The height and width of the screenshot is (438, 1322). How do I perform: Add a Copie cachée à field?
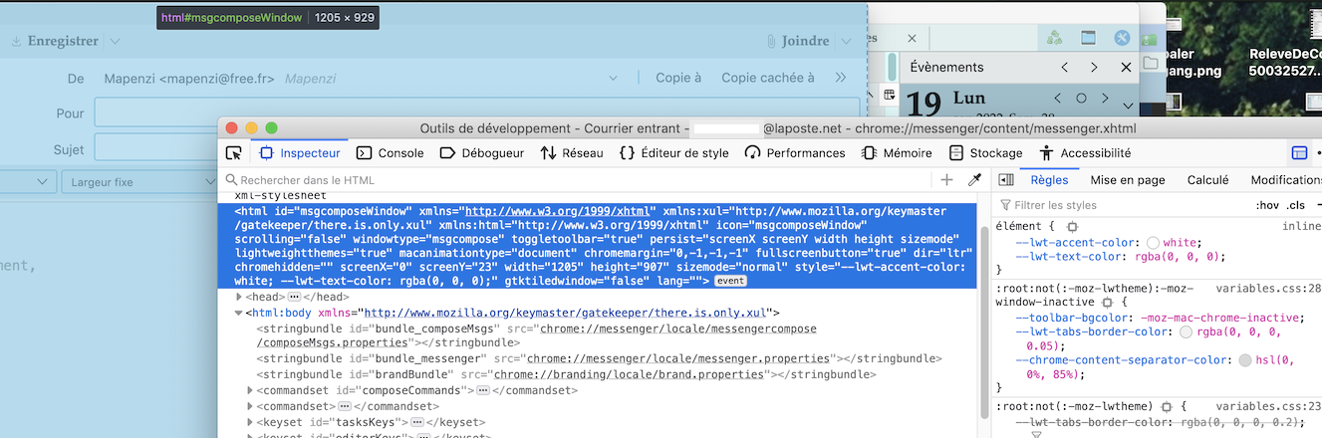[x=768, y=78]
